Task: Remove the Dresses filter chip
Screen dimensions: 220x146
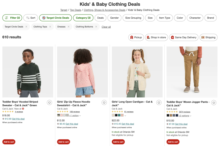Action: pos(68,27)
